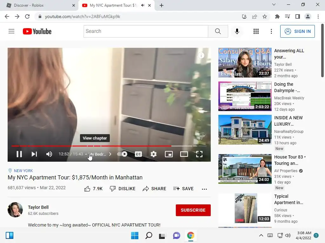Open INSIDE A NEW LUXURY video title
This screenshot has height=243, width=325.
[x=288, y=121]
